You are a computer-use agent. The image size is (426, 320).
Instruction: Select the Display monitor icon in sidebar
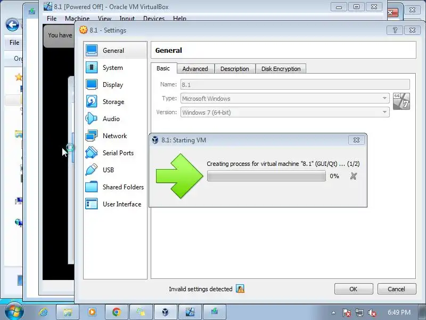click(92, 85)
